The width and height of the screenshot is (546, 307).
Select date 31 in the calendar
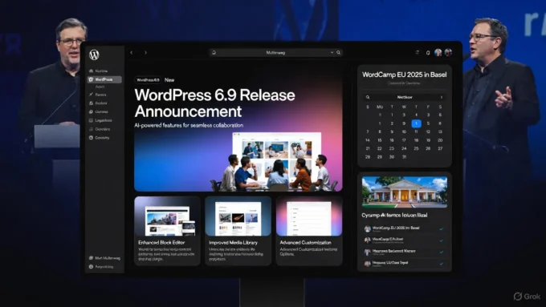[x=404, y=157]
